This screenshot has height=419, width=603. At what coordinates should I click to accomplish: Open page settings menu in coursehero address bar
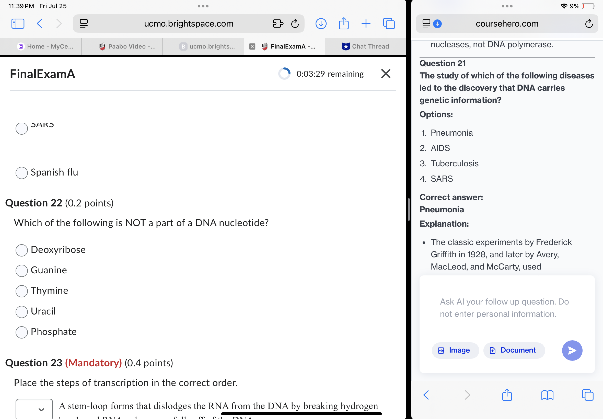click(x=426, y=24)
